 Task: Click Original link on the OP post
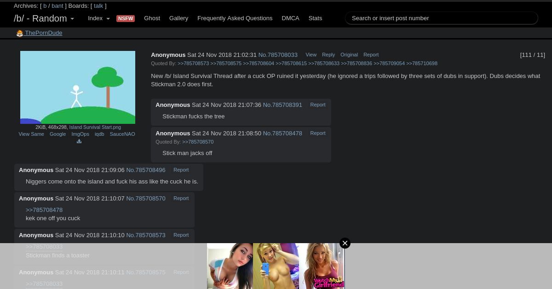[x=349, y=55]
